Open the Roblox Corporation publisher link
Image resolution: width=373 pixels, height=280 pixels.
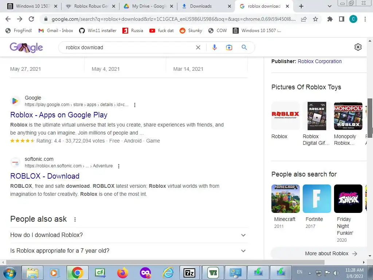[x=319, y=61]
